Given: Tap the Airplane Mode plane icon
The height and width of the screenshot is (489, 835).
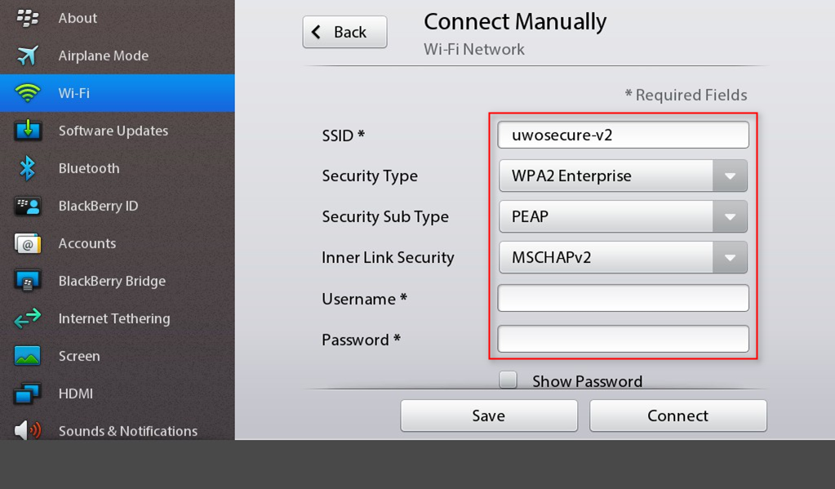Looking at the screenshot, I should [28, 56].
